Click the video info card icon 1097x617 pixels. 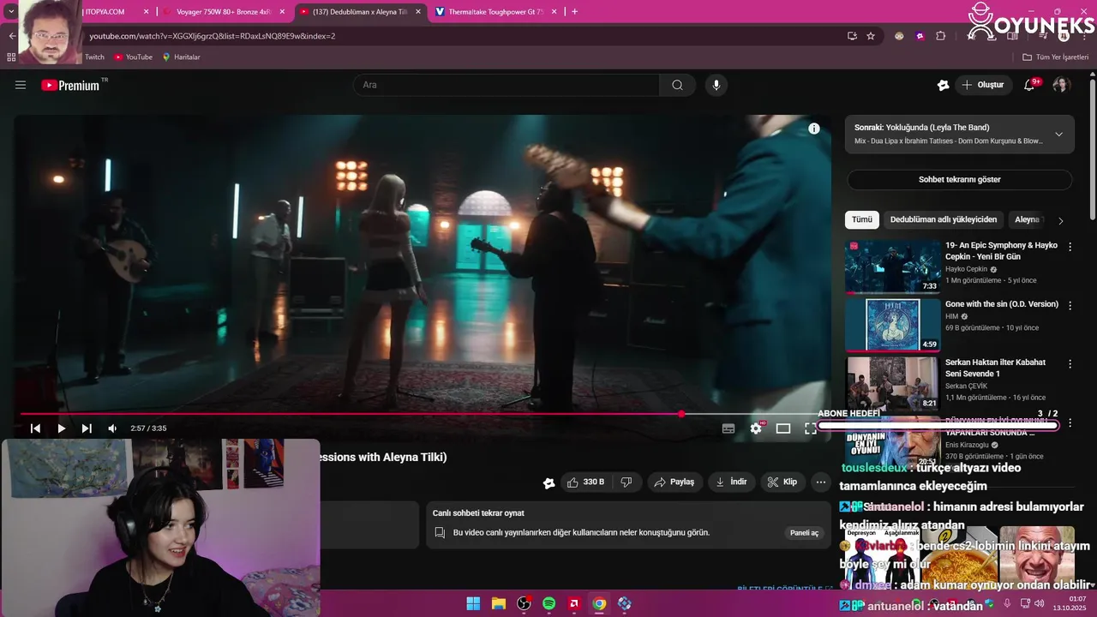[814, 129]
